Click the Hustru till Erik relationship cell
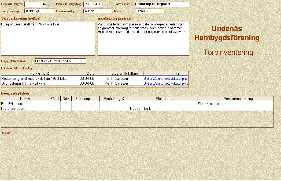 pos(163,108)
